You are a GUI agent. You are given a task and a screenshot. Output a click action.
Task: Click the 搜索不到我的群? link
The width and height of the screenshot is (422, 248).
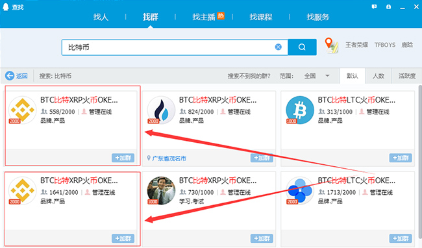(249, 76)
